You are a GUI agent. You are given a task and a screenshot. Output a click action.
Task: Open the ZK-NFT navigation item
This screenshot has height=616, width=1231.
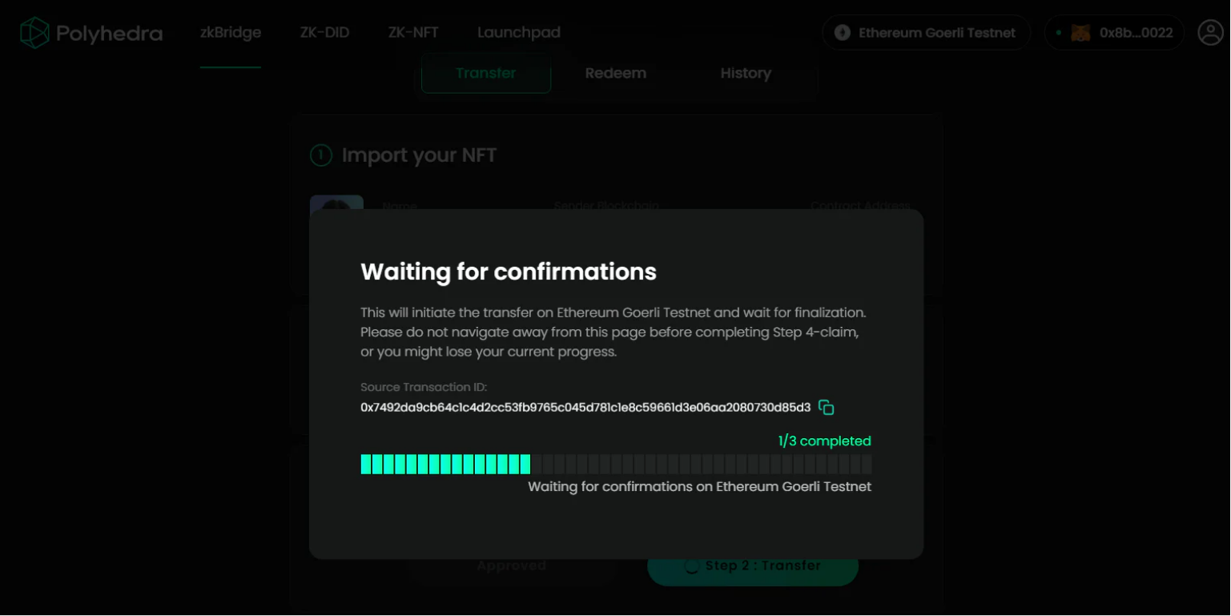point(413,33)
